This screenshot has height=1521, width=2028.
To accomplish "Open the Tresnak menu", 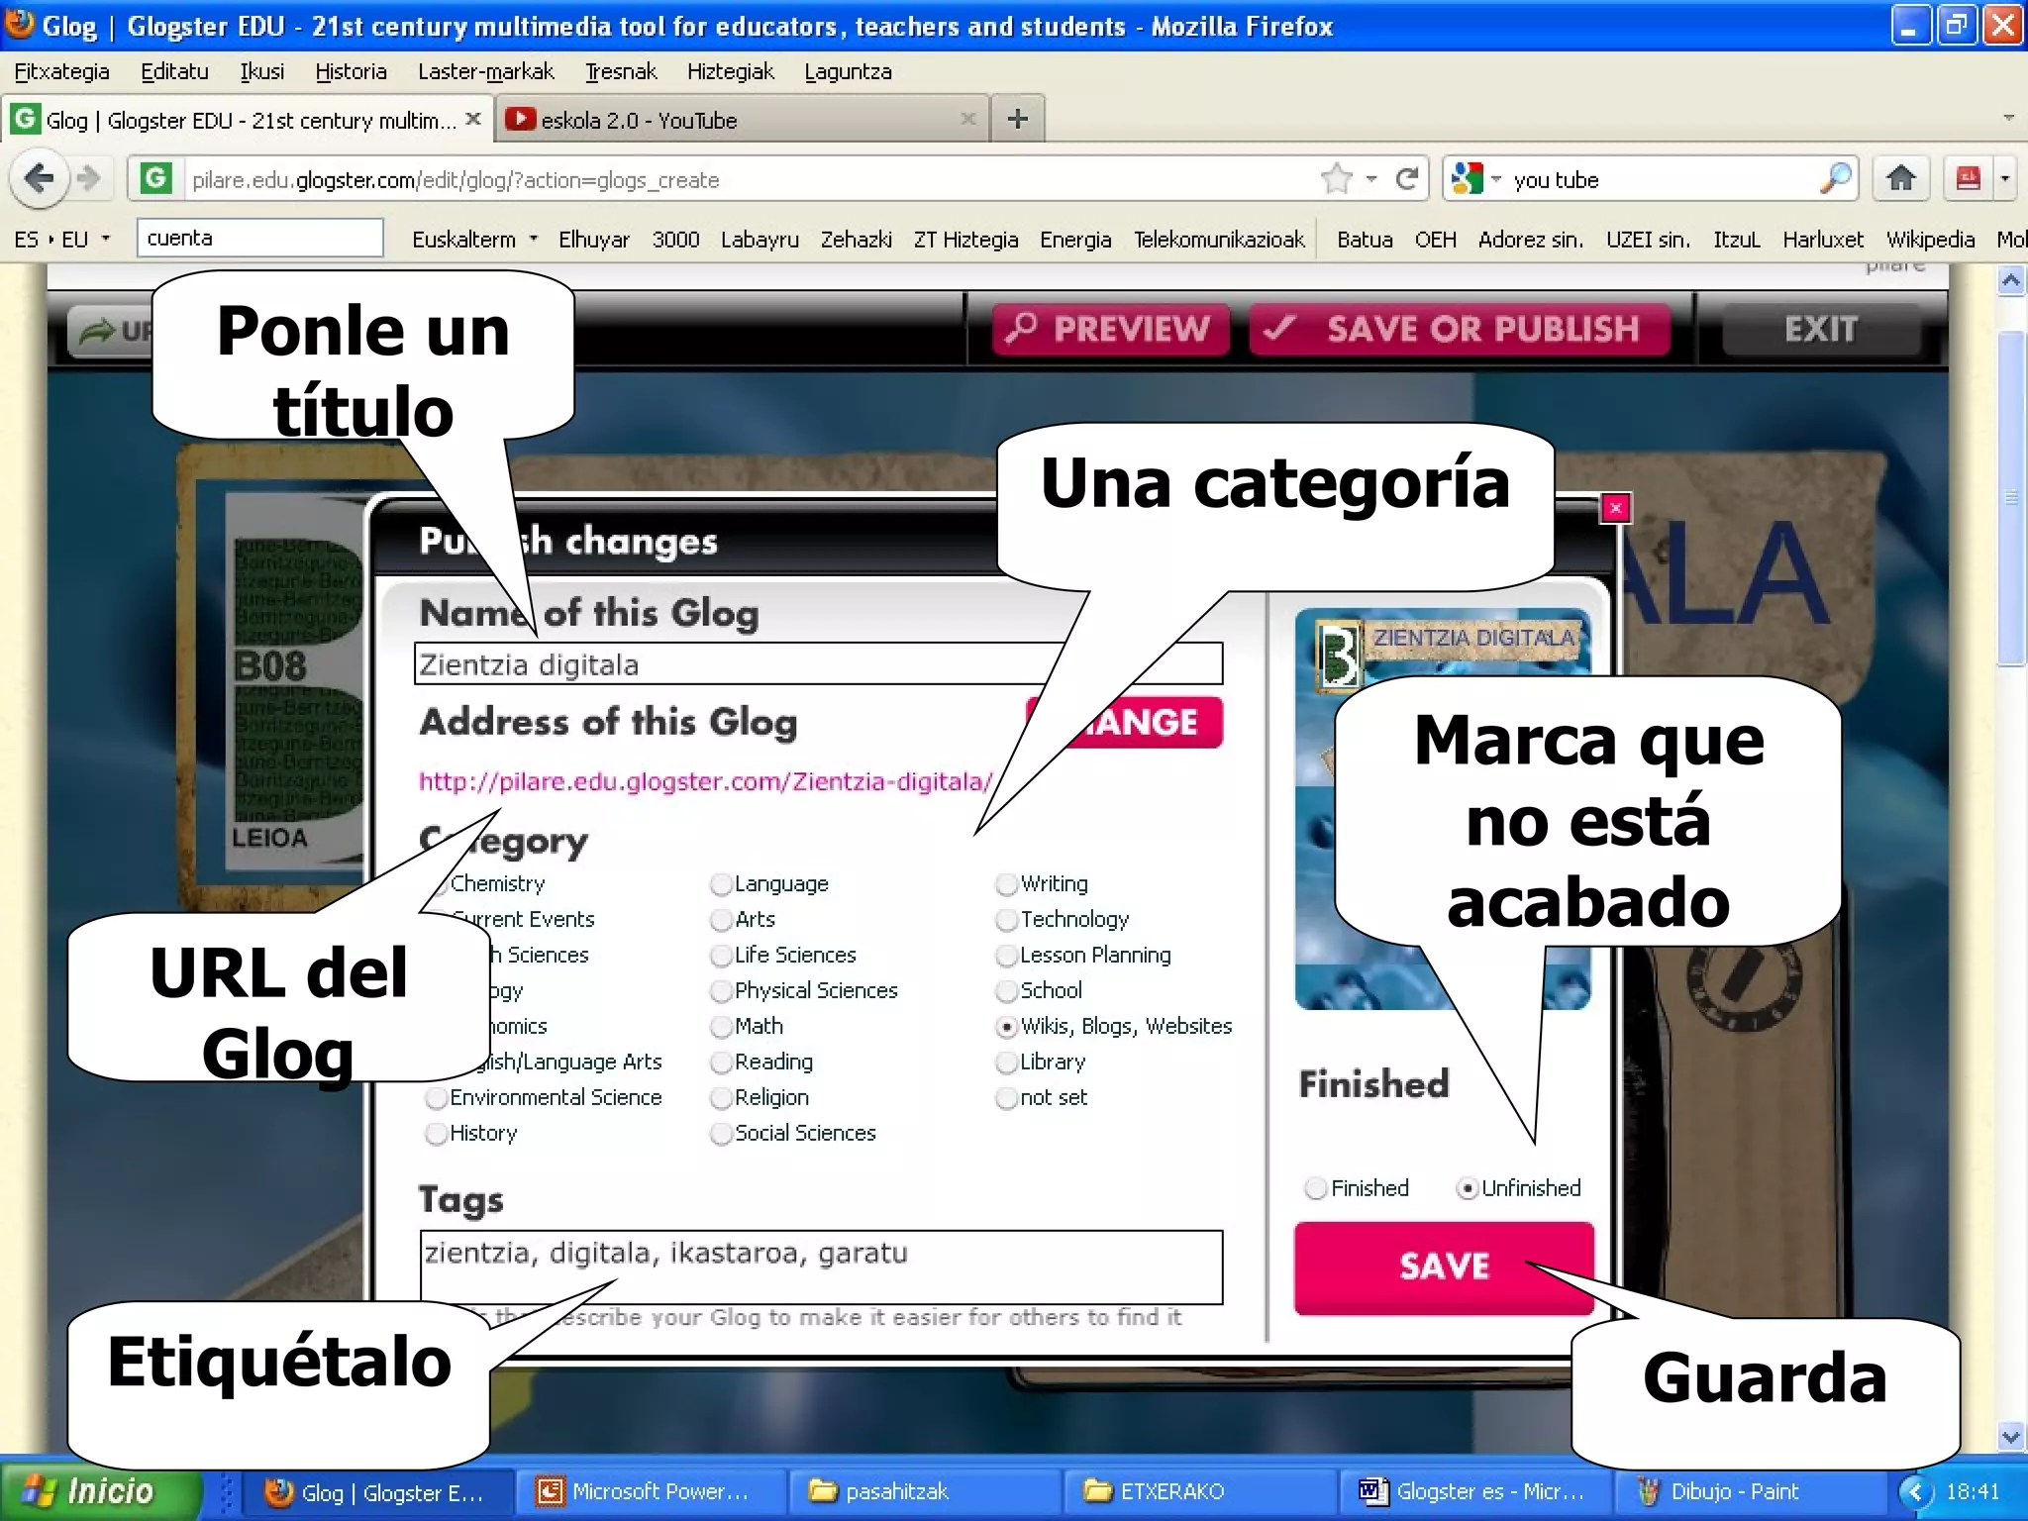I will (621, 71).
